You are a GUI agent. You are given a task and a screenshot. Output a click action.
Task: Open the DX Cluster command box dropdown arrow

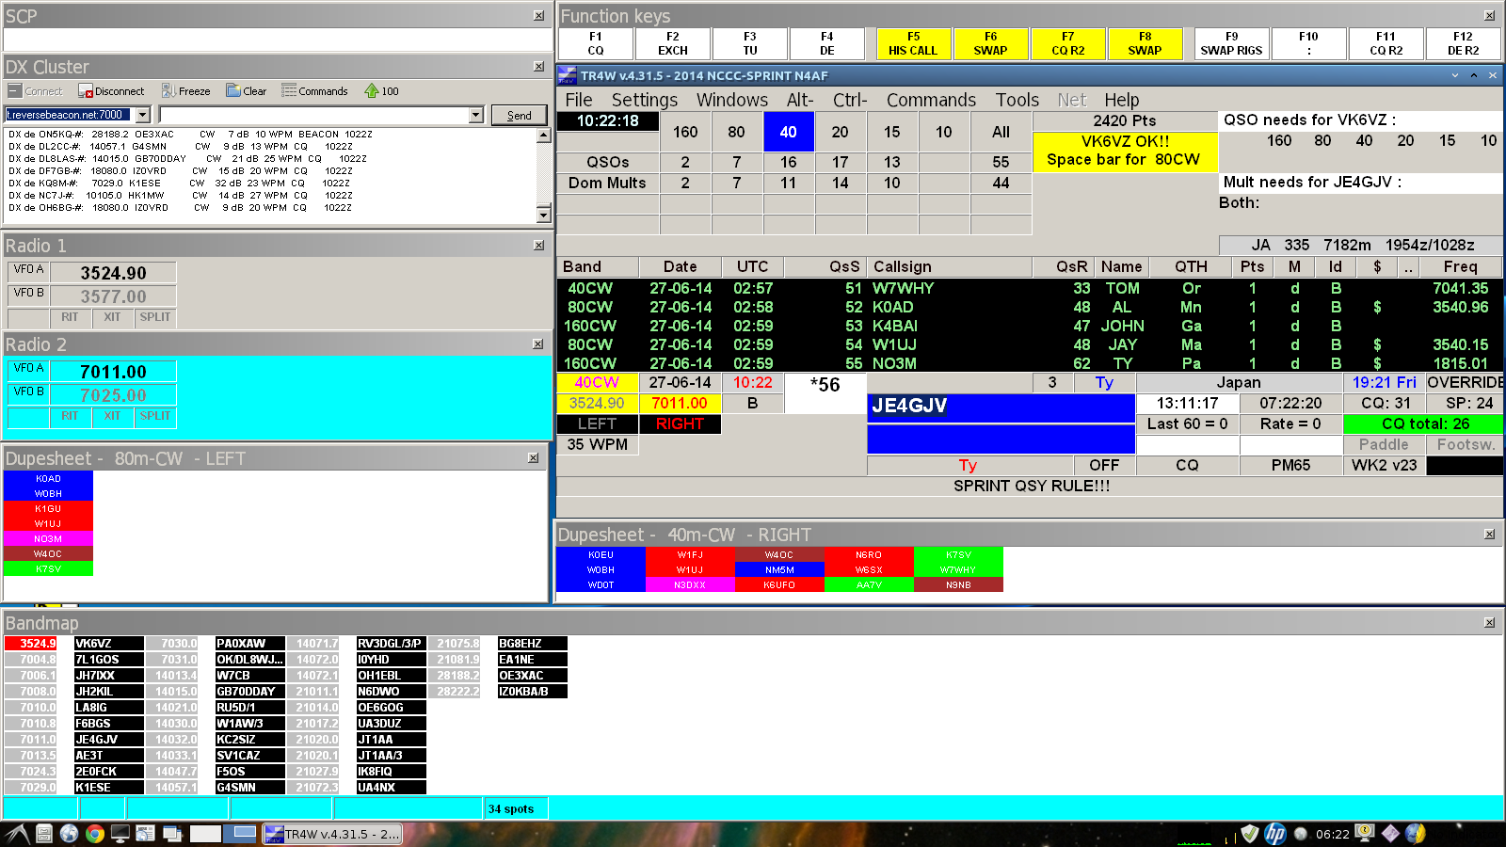(x=476, y=115)
